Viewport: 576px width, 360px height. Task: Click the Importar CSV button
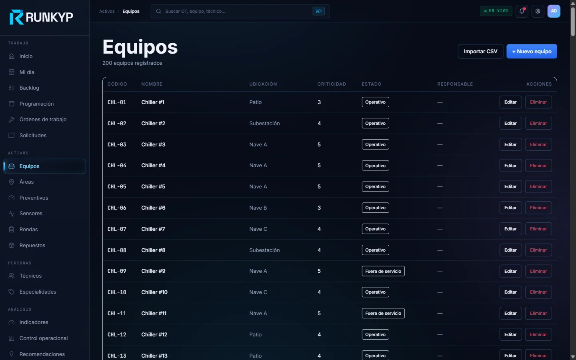coord(480,51)
